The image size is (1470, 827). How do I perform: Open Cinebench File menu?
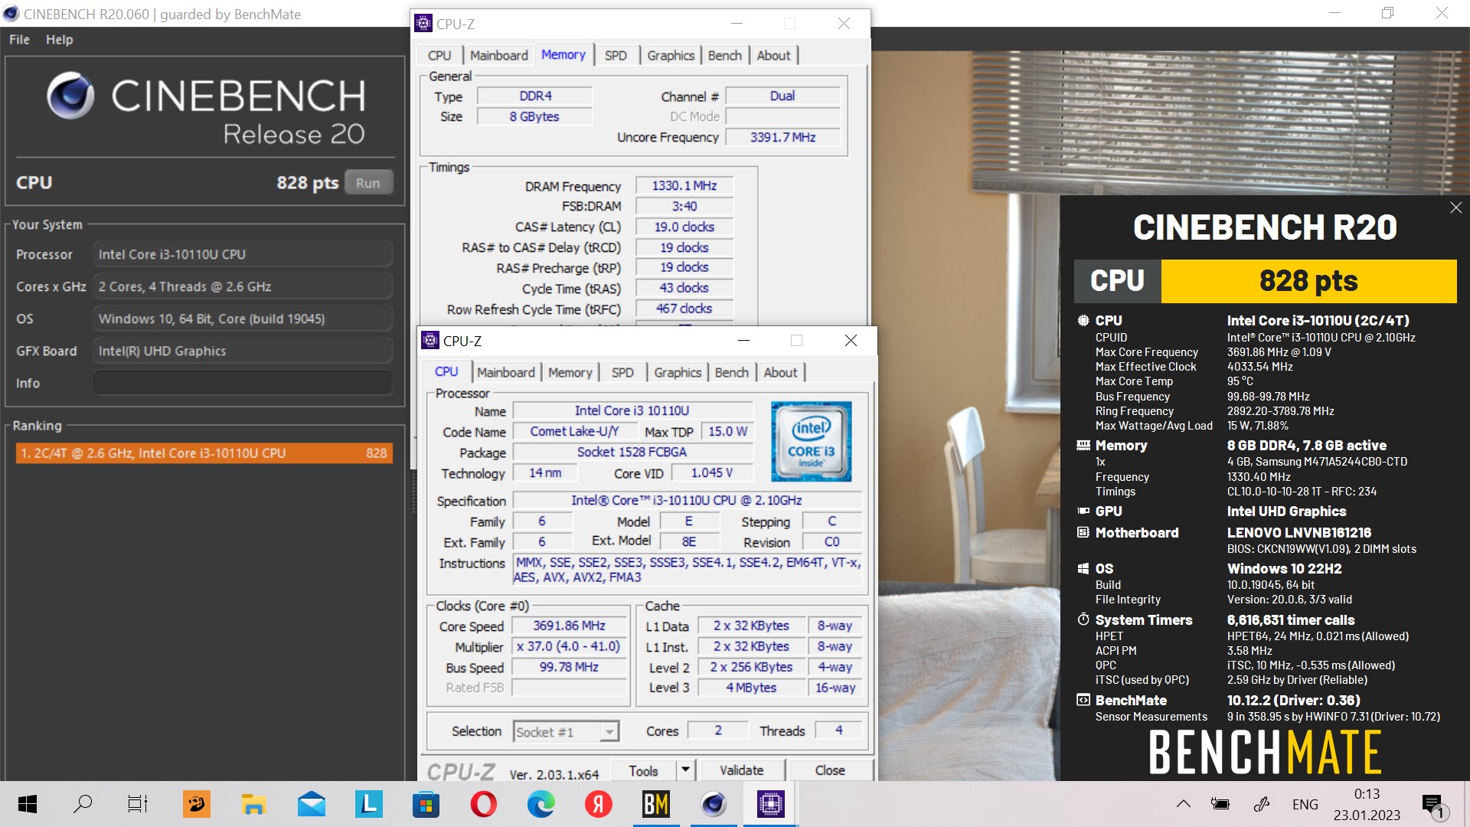[19, 39]
